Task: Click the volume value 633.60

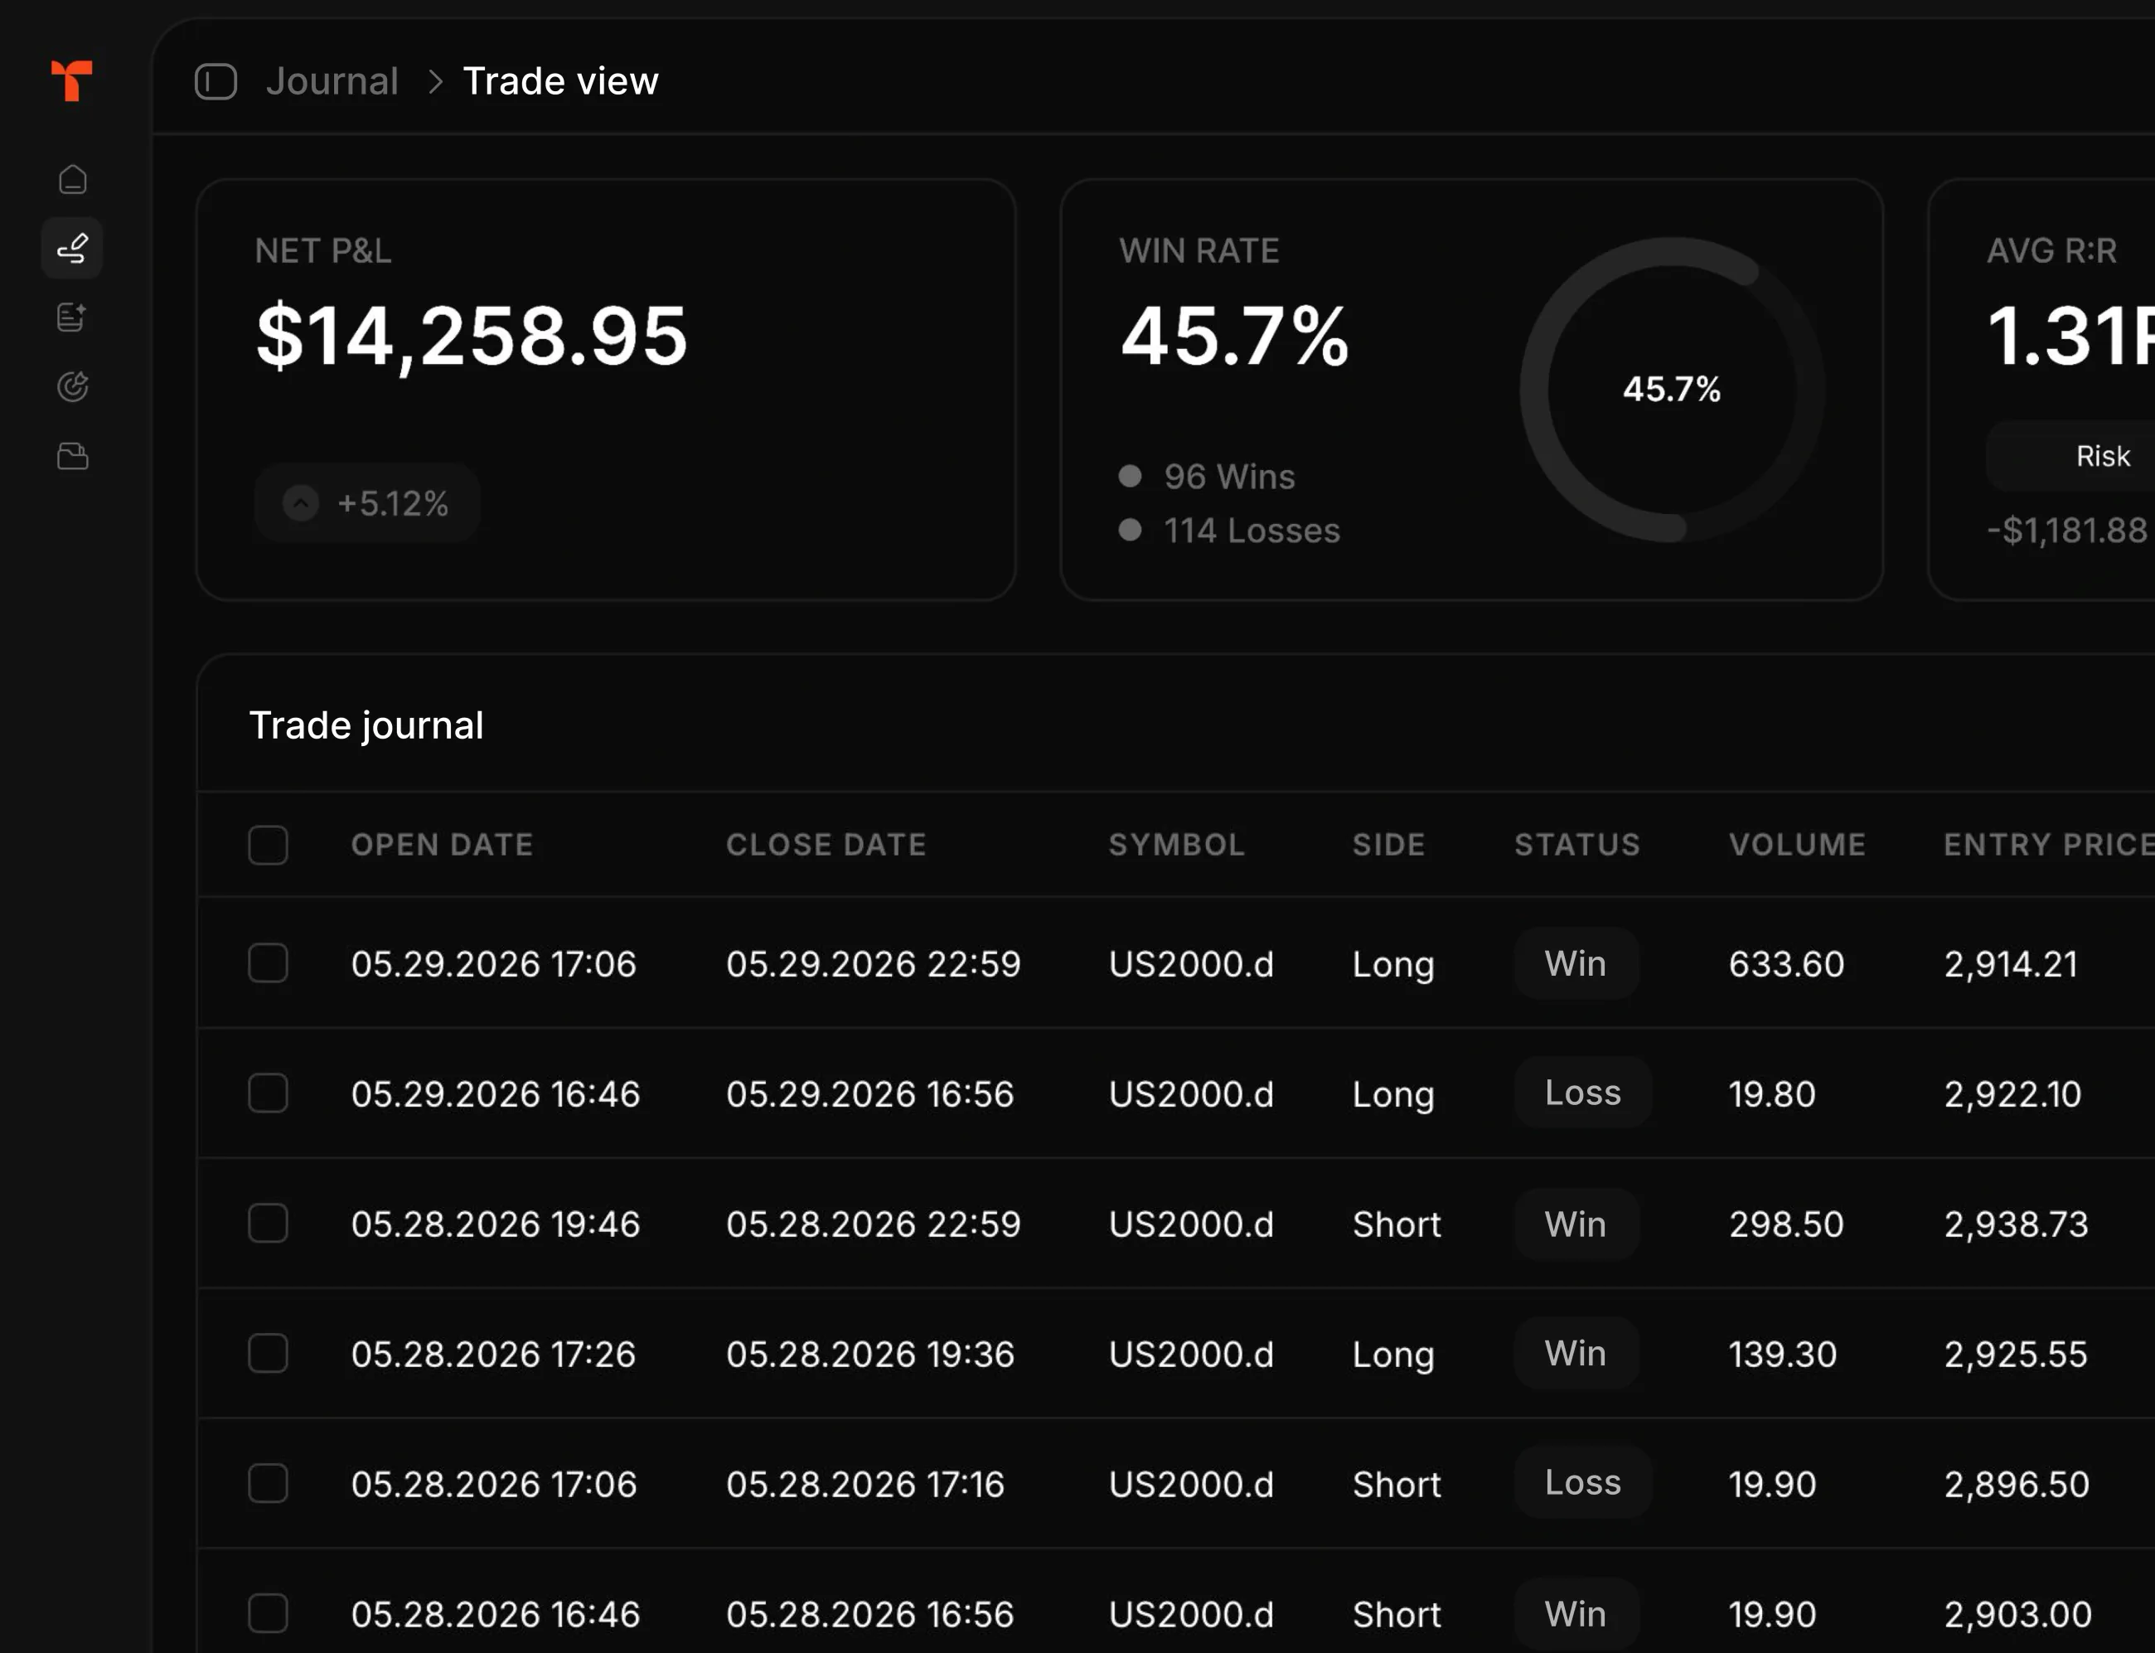Action: 1786,963
